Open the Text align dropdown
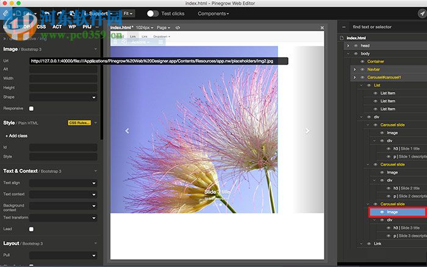 tap(63, 183)
